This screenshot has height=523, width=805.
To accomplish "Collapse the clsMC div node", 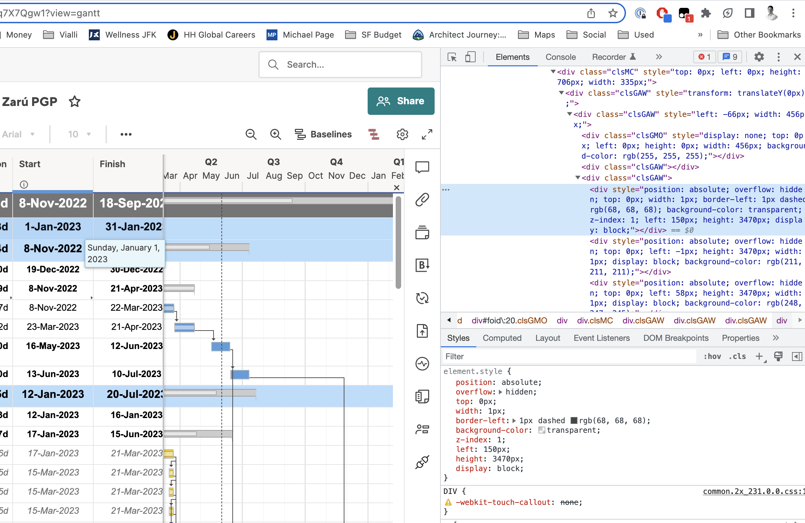I will tap(553, 72).
